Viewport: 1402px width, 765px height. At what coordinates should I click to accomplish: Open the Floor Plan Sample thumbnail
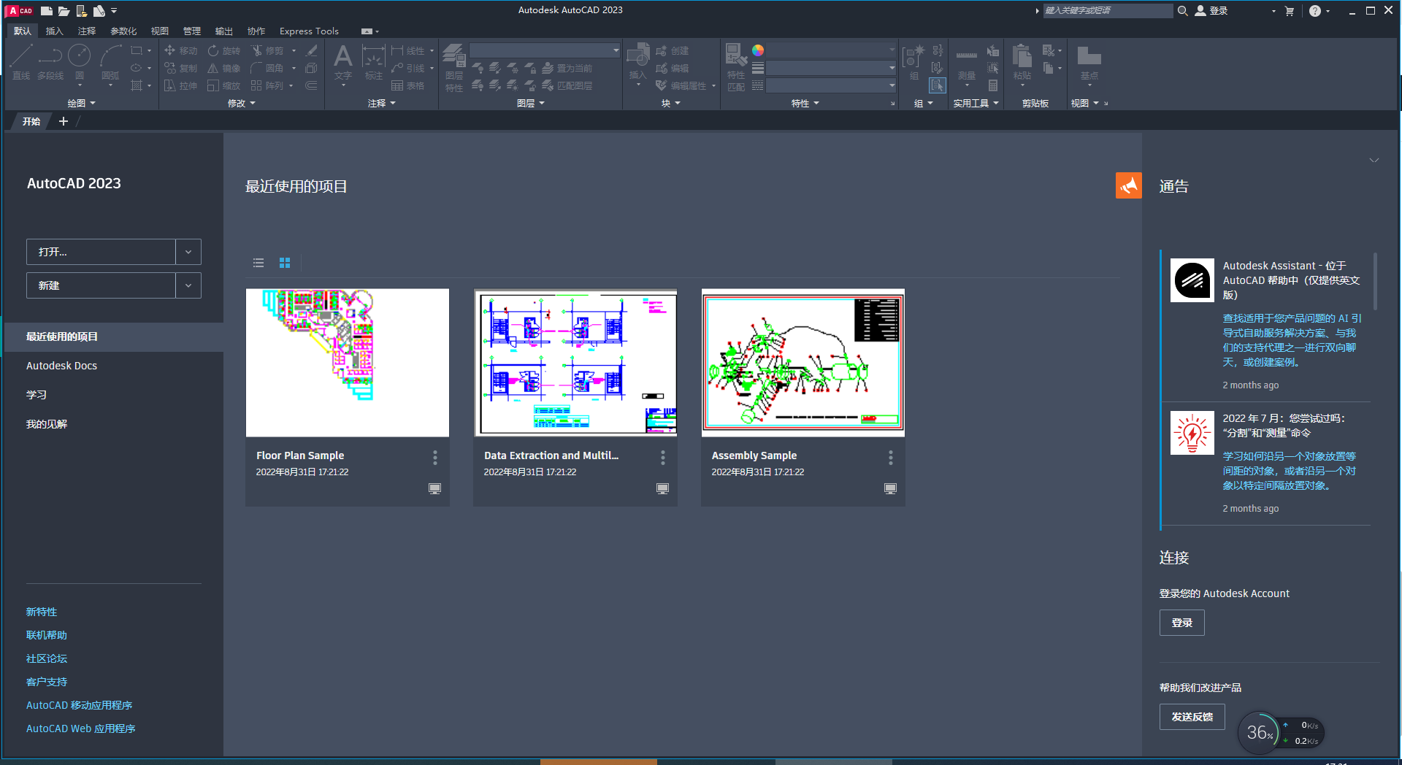point(348,363)
